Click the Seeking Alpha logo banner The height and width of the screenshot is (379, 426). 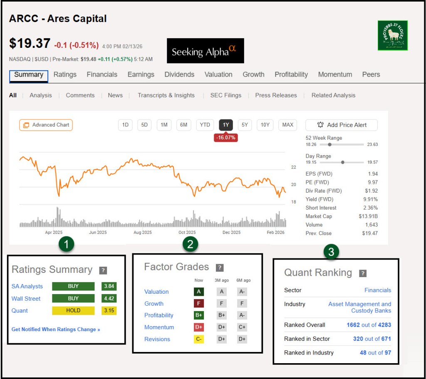(x=205, y=51)
